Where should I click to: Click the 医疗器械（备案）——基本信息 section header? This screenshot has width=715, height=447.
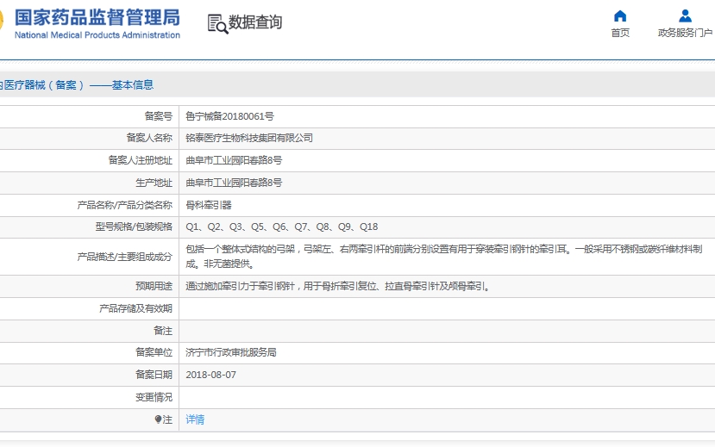pyautogui.click(x=77, y=85)
